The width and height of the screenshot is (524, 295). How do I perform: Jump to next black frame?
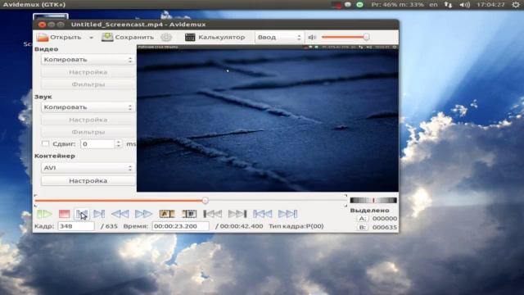pos(237,214)
